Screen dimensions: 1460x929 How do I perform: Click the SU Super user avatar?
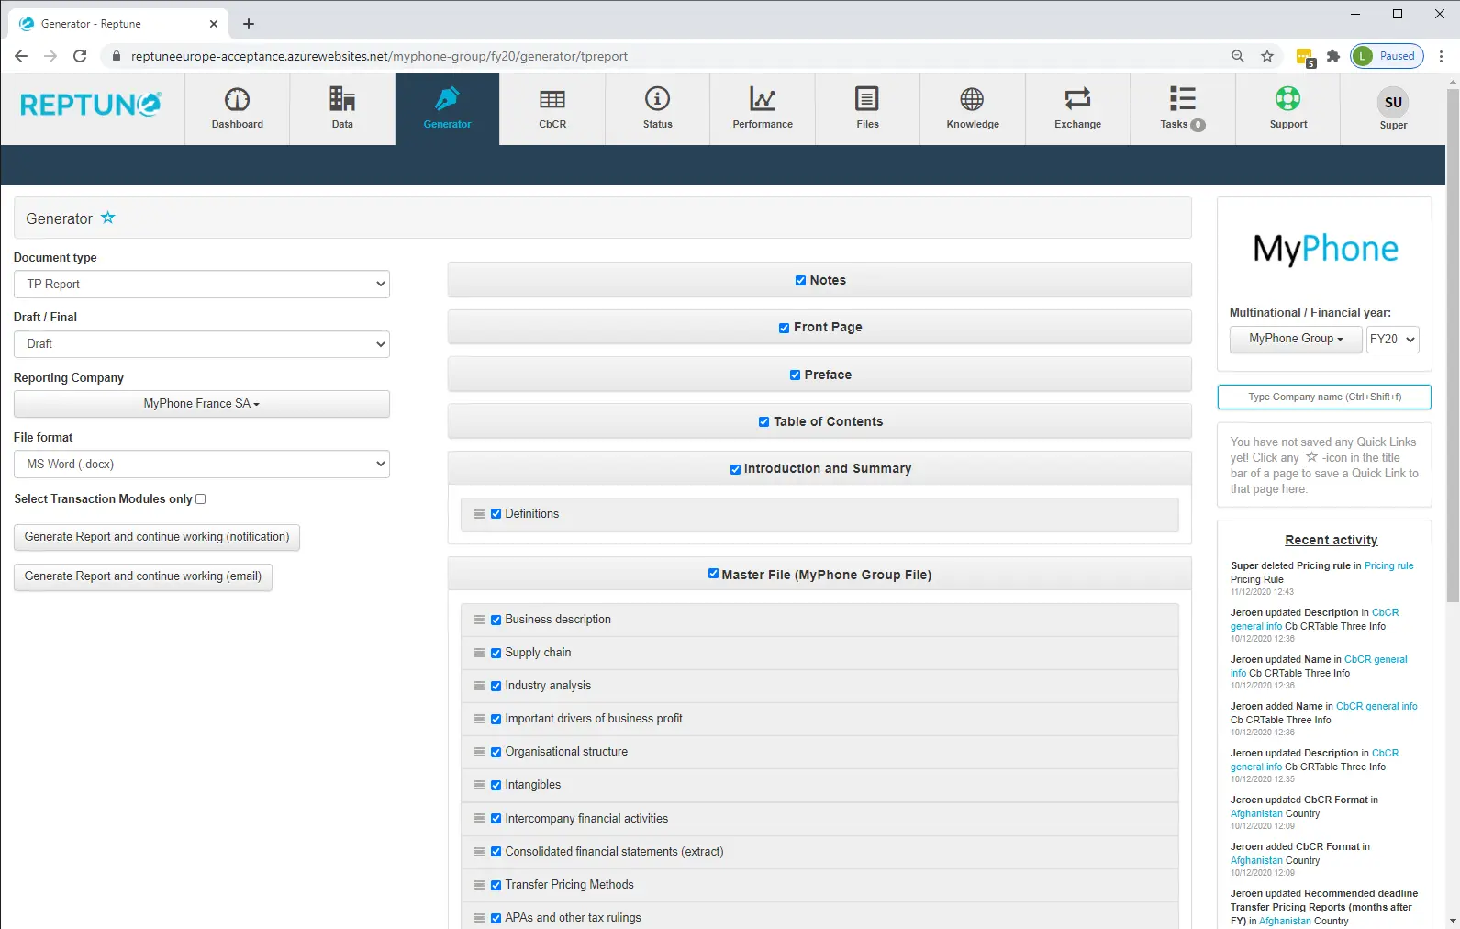(x=1393, y=102)
